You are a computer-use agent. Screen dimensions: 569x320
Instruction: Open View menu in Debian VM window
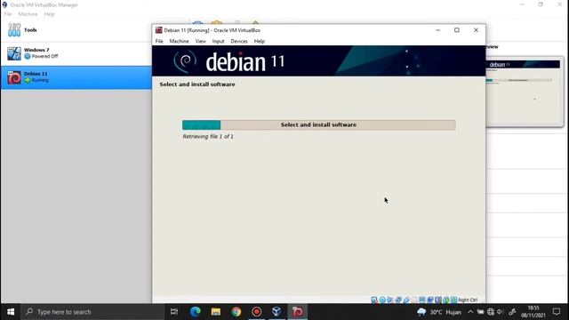201,42
